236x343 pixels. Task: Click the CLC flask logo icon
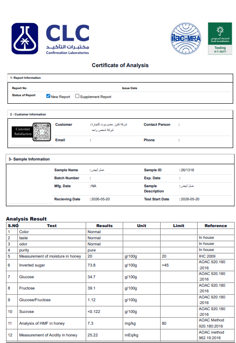[x=25, y=38]
